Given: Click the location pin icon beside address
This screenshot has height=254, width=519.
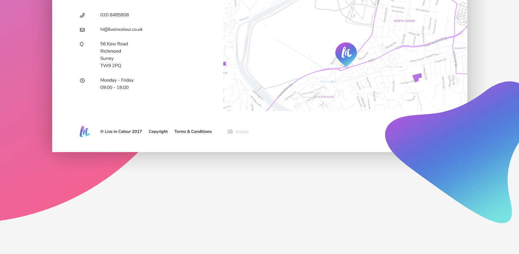Looking at the screenshot, I should 82,44.
